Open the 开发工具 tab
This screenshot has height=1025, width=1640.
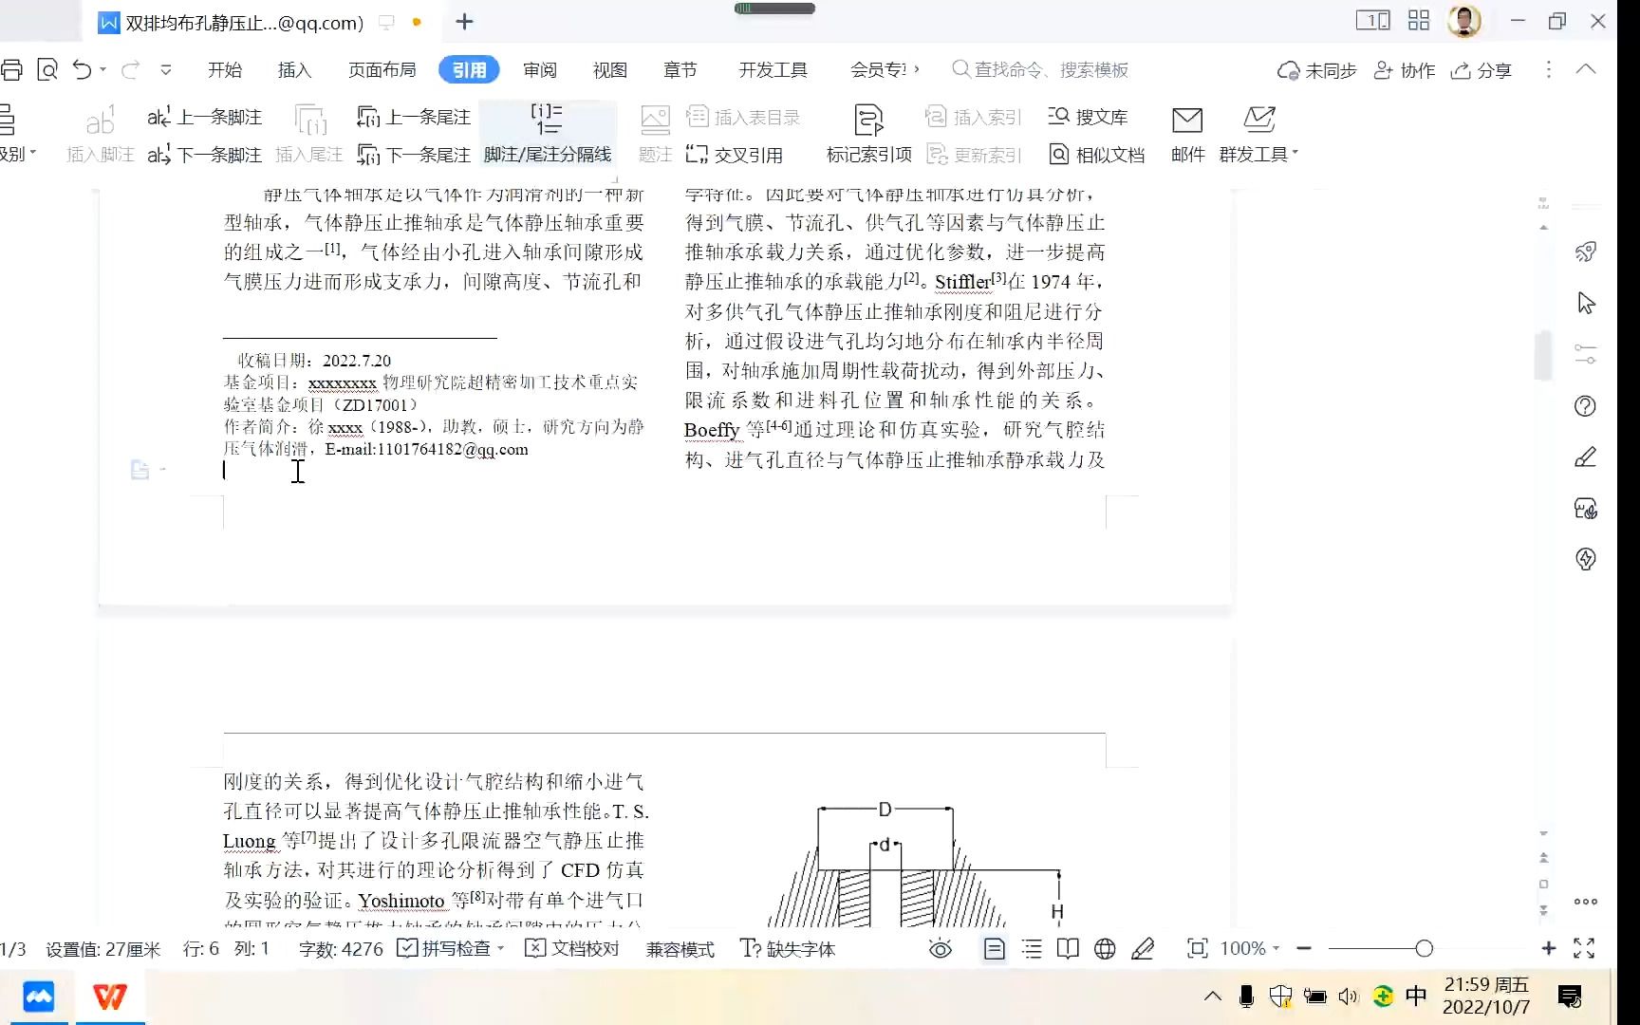click(x=773, y=70)
